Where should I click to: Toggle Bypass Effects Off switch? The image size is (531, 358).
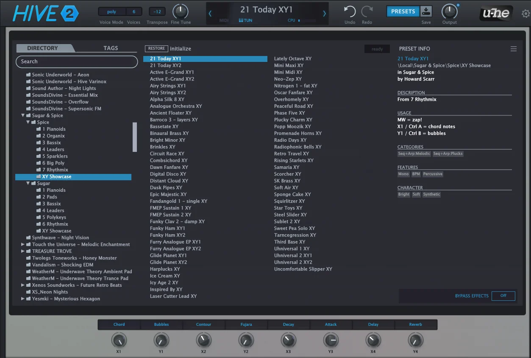(503, 296)
